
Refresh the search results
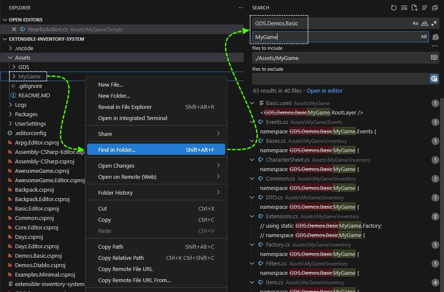tap(394, 8)
